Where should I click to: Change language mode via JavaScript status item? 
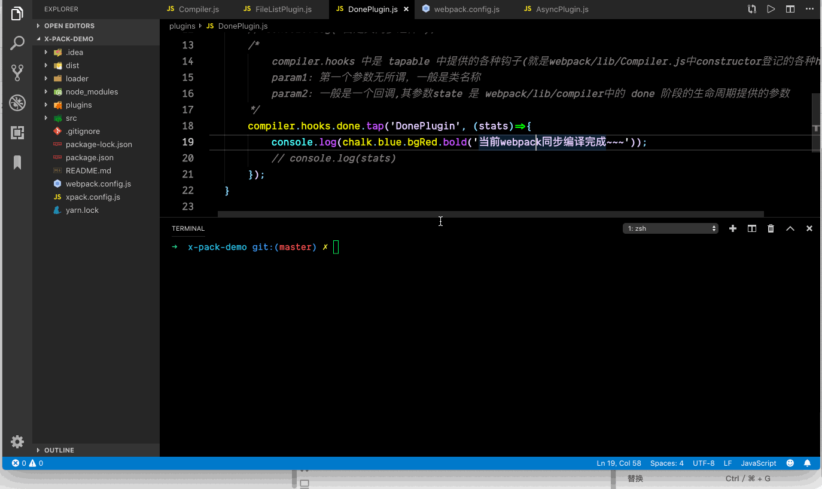(759, 463)
